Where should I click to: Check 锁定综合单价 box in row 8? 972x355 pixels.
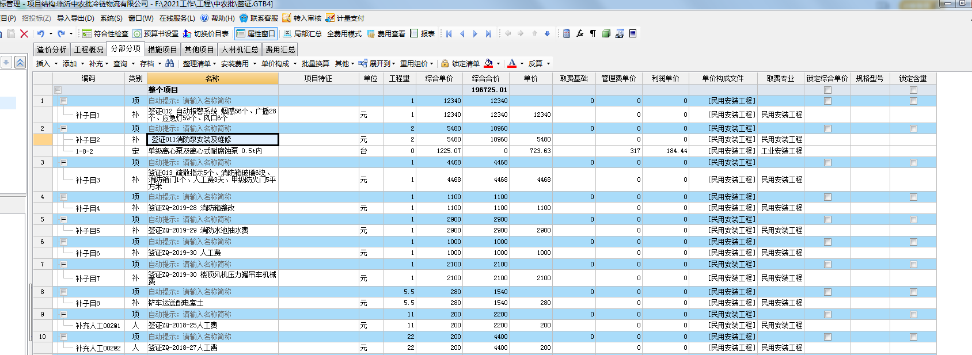coord(827,292)
